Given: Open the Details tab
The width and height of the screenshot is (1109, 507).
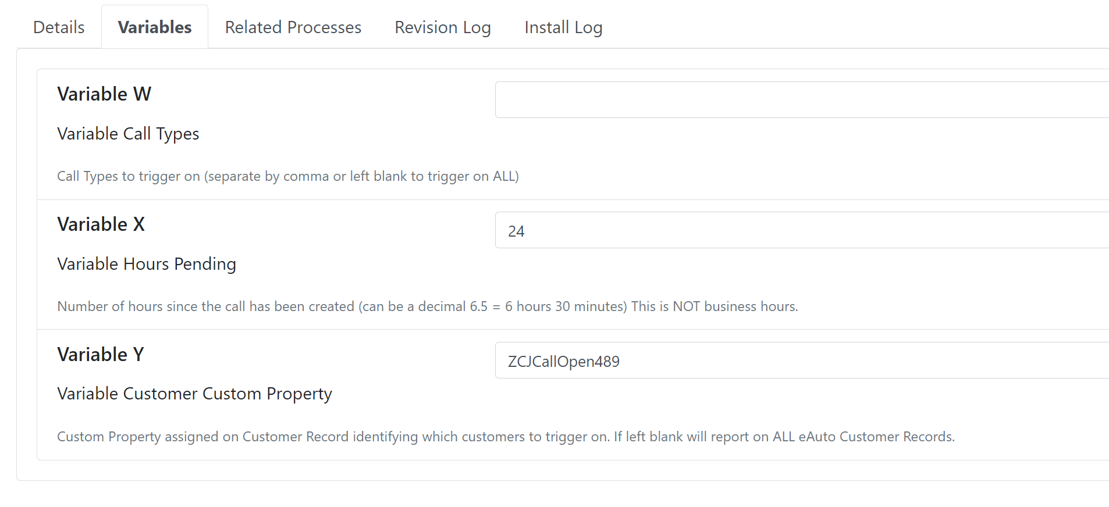Looking at the screenshot, I should coord(59,27).
